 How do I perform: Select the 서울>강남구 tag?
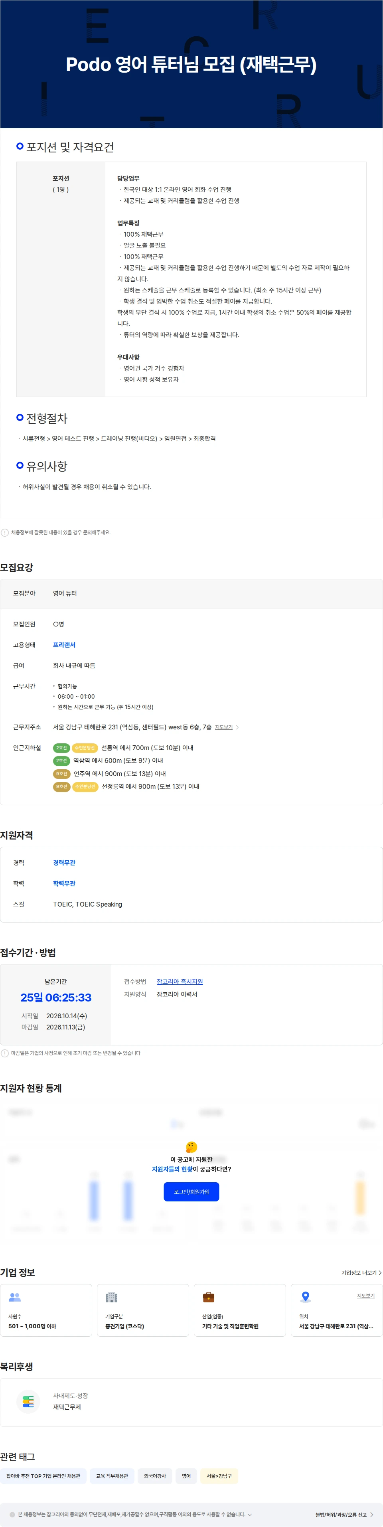pos(219,1476)
